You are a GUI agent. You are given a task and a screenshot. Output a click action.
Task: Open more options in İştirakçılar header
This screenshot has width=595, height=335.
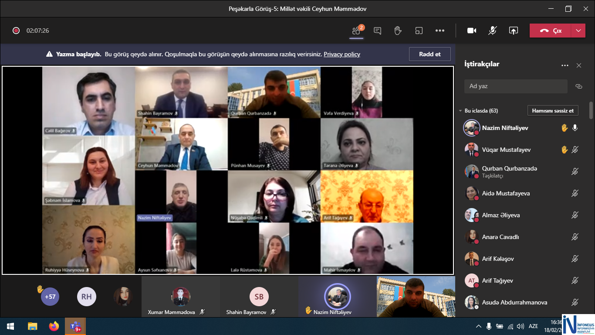[565, 65]
